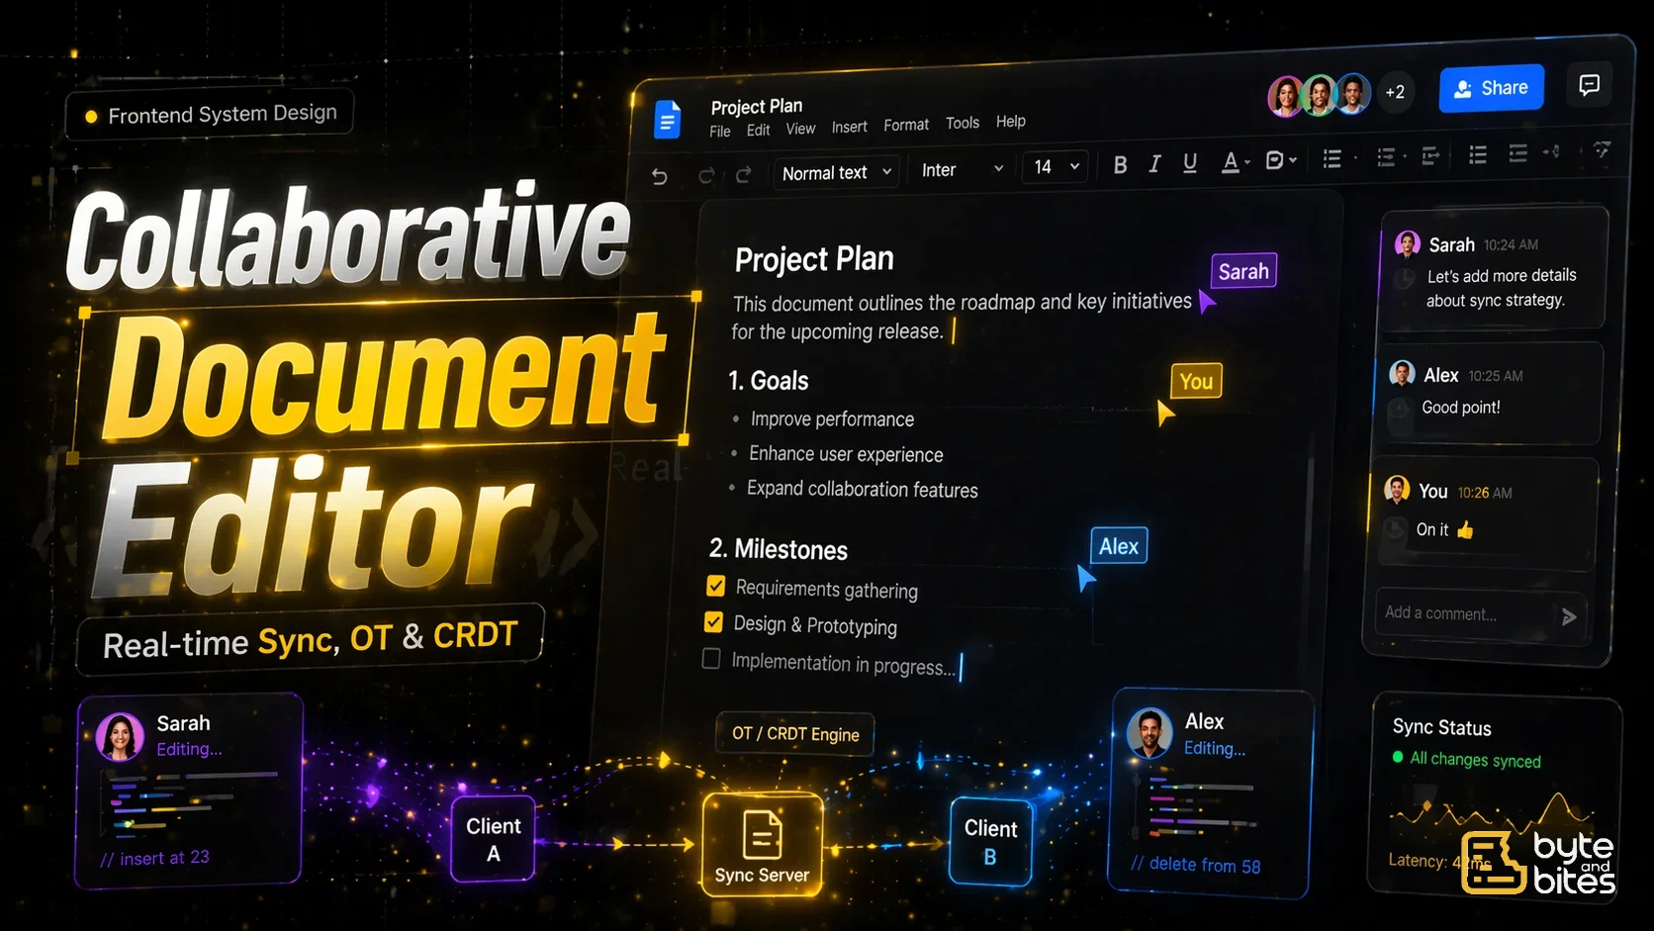Image resolution: width=1654 pixels, height=931 pixels.
Task: Open the Normal text style dropdown
Action: 837,172
